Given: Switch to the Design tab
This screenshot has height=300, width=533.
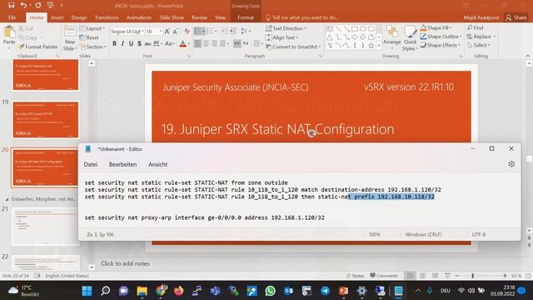Looking at the screenshot, I should [x=79, y=17].
